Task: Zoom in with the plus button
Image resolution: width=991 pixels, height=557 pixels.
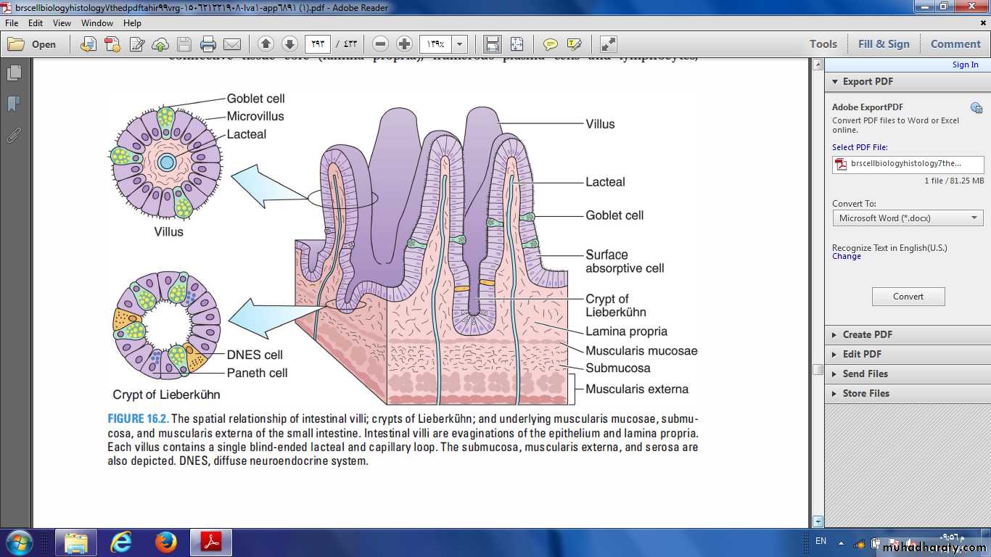Action: [x=405, y=44]
